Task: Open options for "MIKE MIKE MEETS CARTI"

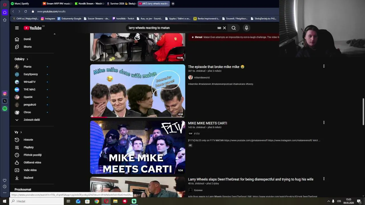Action: pos(324,123)
